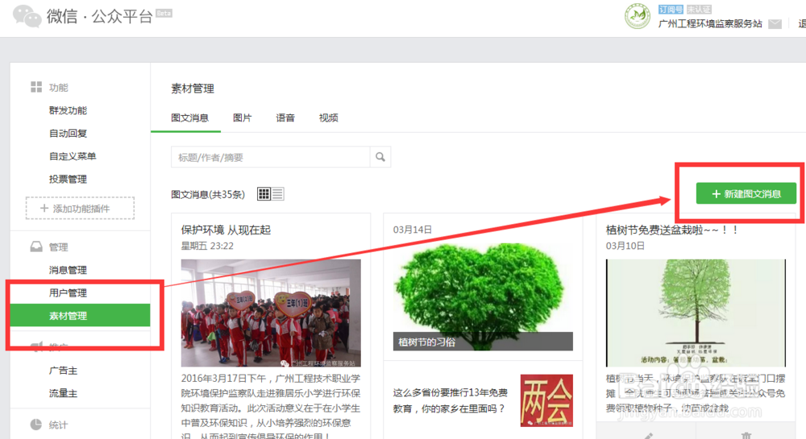
Task: Click the 功能 section grid icon
Action: pyautogui.click(x=36, y=87)
